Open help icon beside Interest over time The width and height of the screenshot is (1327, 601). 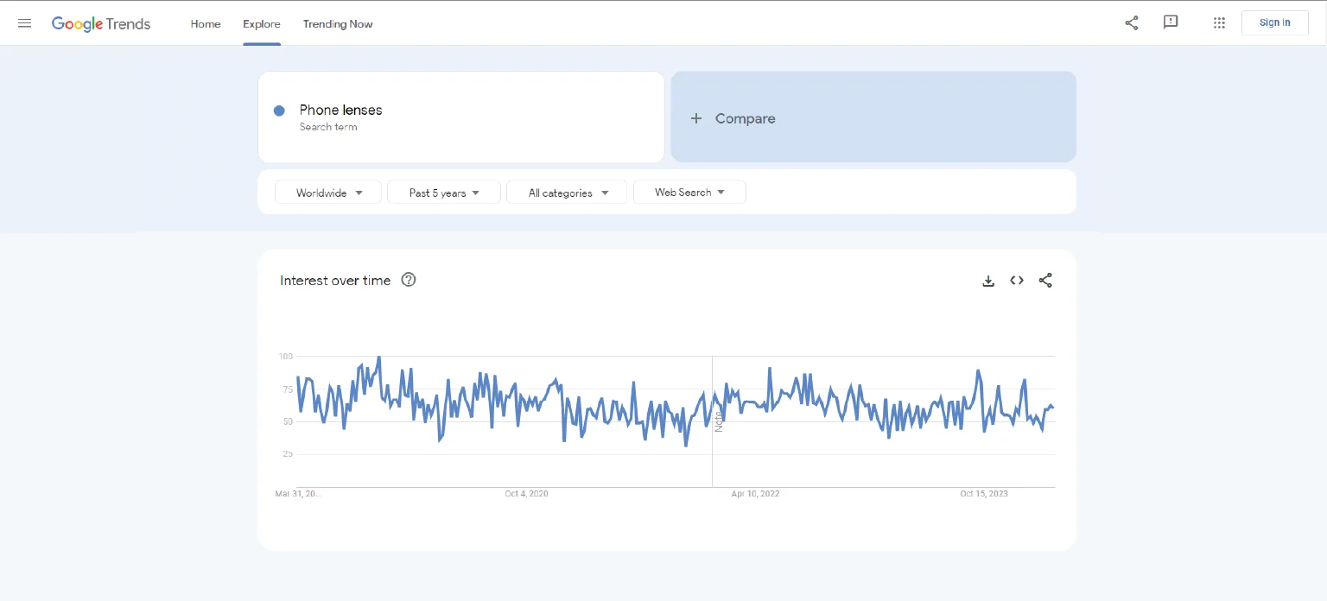pyautogui.click(x=409, y=280)
